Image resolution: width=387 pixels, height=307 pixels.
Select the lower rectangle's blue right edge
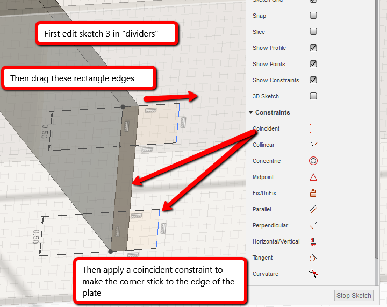[158, 229]
